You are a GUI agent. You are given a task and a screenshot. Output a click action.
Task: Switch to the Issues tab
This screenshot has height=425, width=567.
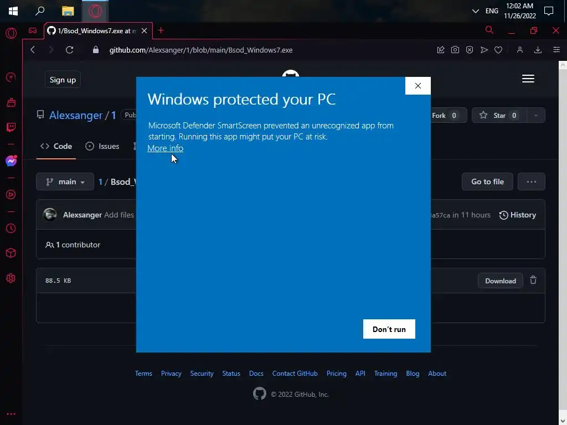(x=102, y=146)
